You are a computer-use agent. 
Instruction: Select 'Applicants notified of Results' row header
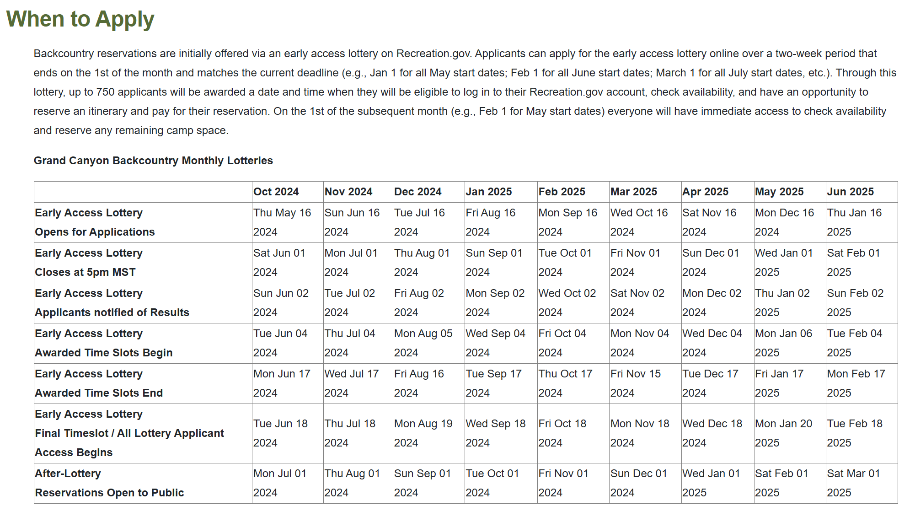112,312
